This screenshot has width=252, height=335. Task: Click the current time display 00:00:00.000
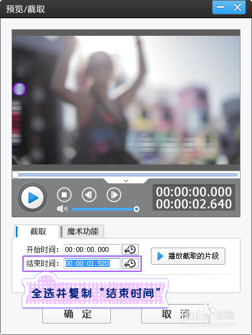pyautogui.click(x=194, y=192)
